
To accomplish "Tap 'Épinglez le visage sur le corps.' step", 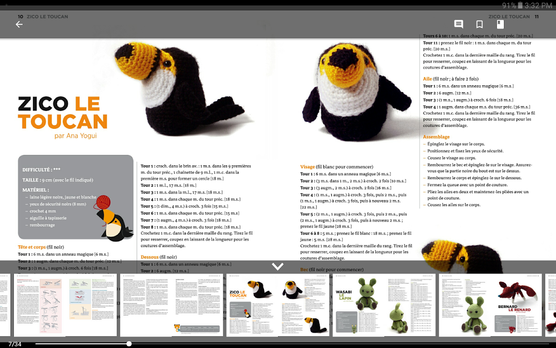I will click(x=456, y=144).
